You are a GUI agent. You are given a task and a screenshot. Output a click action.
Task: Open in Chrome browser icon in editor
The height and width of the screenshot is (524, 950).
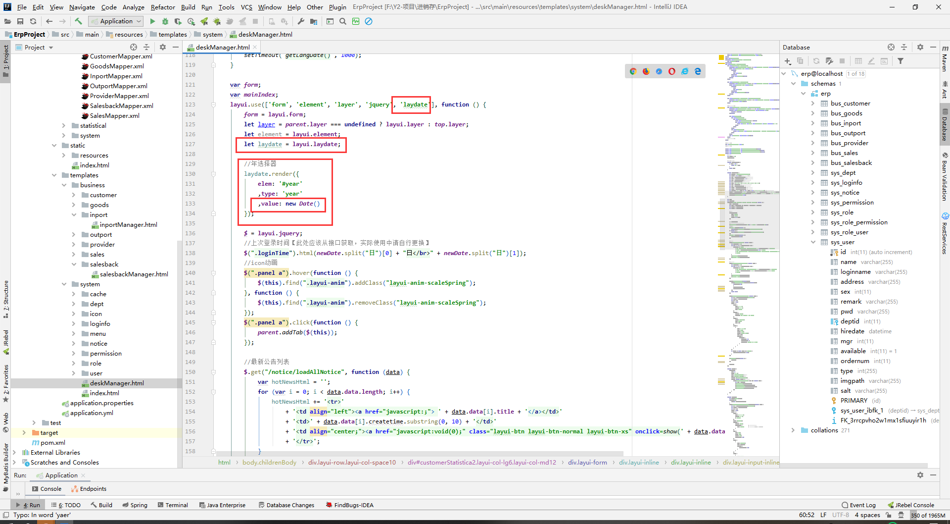tap(633, 71)
